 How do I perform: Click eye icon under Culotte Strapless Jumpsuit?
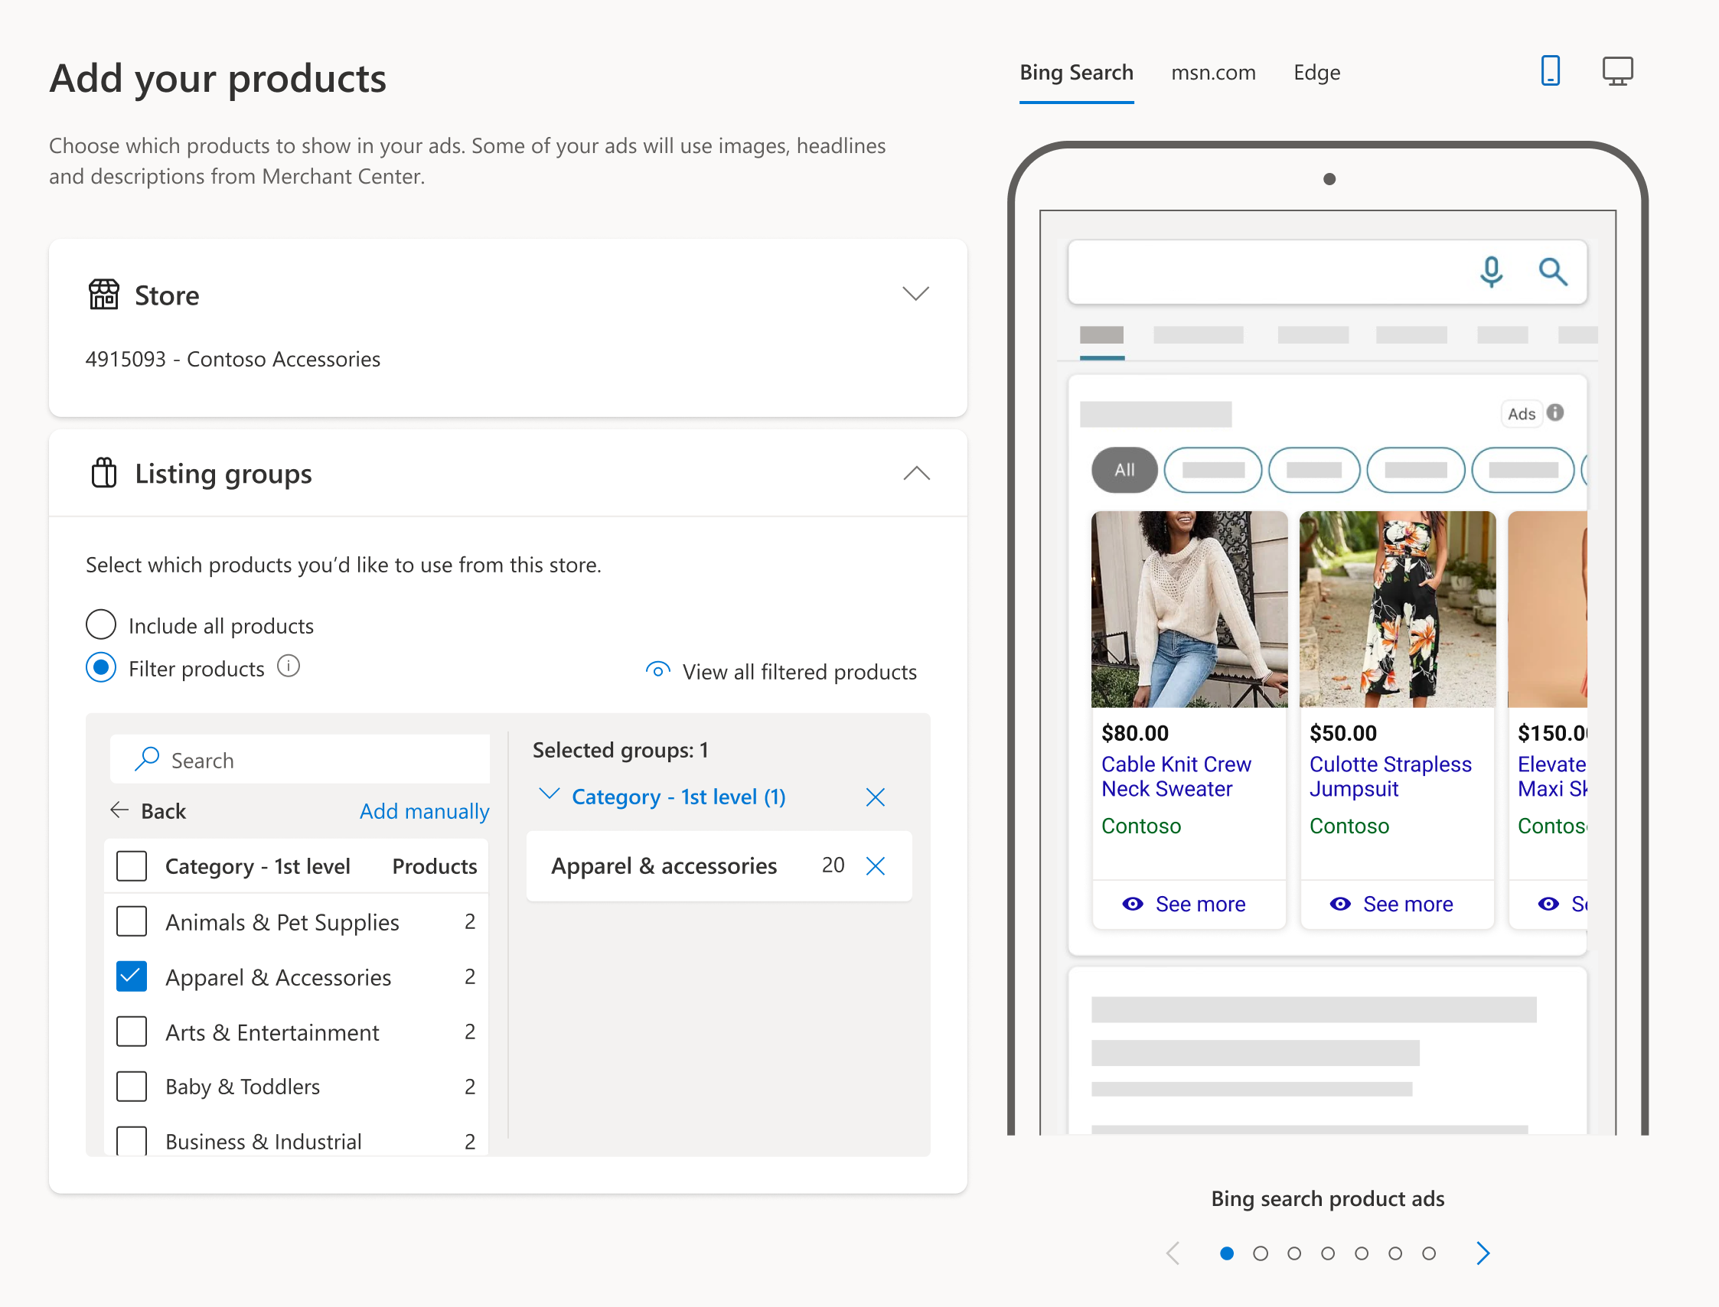tap(1340, 903)
